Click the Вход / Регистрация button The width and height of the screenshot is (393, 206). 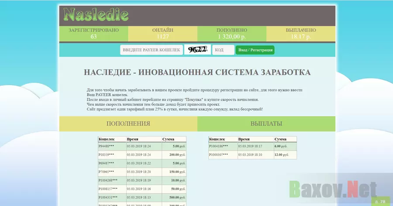[x=255, y=50]
